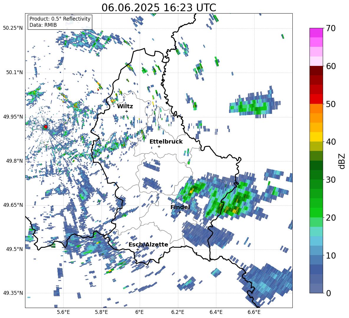The height and width of the screenshot is (318, 349).
Task: Click the 50.1°N latitude label
Action: [x=14, y=72]
